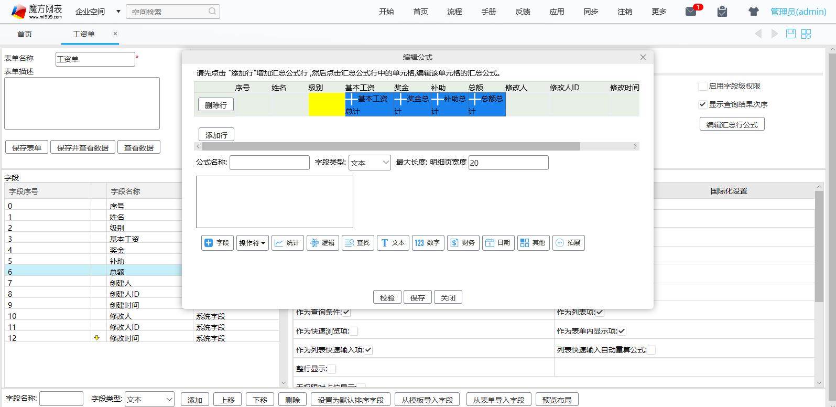Go to next tab arrow icon
The width and height of the screenshot is (836, 407).
775,34
